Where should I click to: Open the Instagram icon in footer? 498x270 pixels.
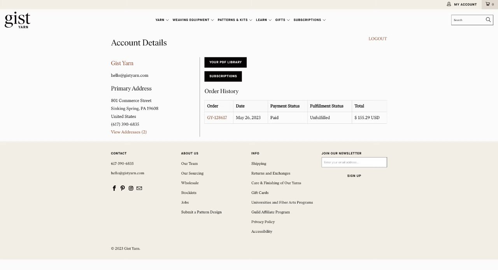(131, 188)
